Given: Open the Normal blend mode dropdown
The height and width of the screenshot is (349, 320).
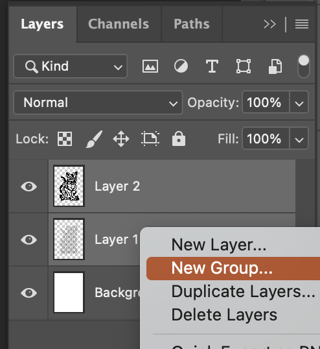Looking at the screenshot, I should pos(98,102).
